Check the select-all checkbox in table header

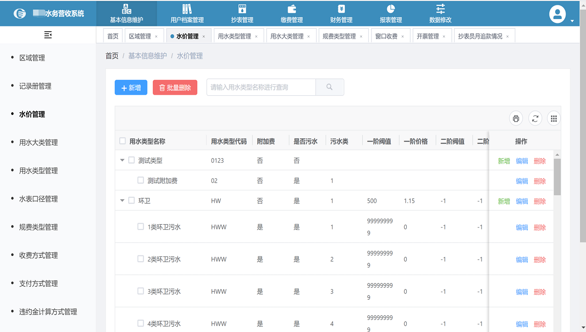pos(123,140)
